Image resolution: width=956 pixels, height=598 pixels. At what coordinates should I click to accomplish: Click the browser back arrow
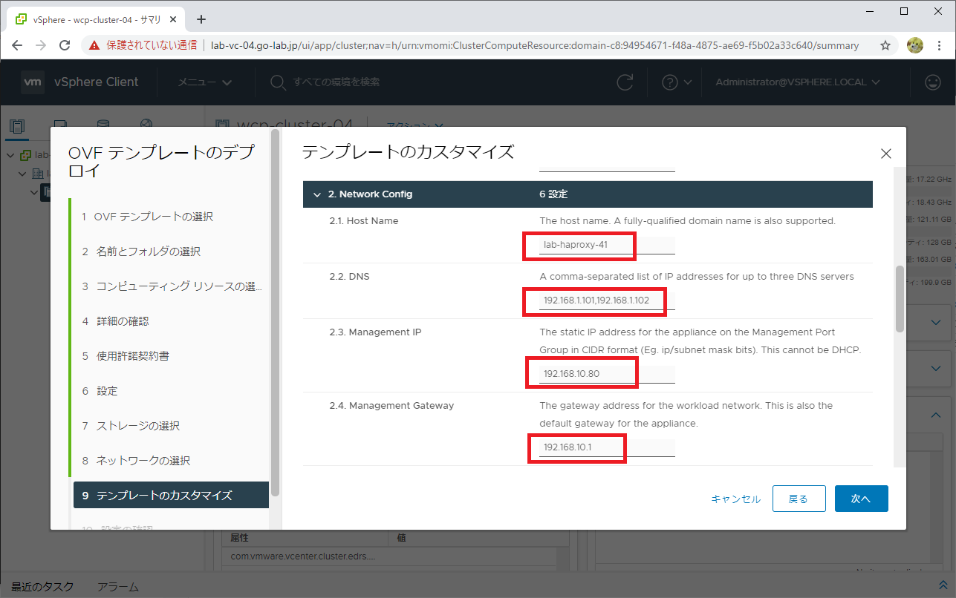click(17, 45)
